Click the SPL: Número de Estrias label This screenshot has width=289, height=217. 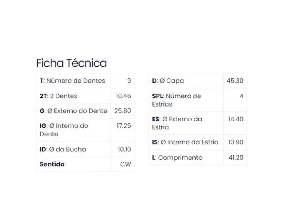(x=176, y=100)
